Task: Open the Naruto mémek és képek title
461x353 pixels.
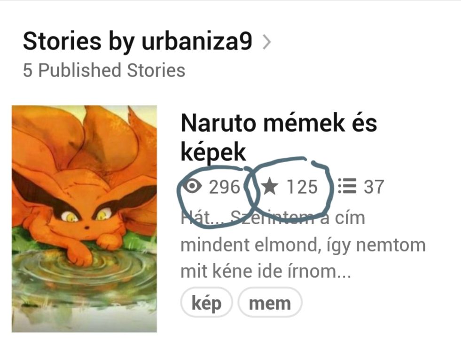Action: point(279,137)
